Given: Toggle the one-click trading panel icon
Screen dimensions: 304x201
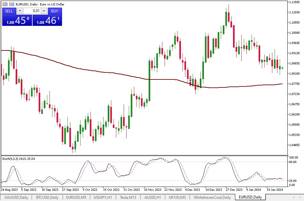Looking at the screenshot, I should coord(12,4).
